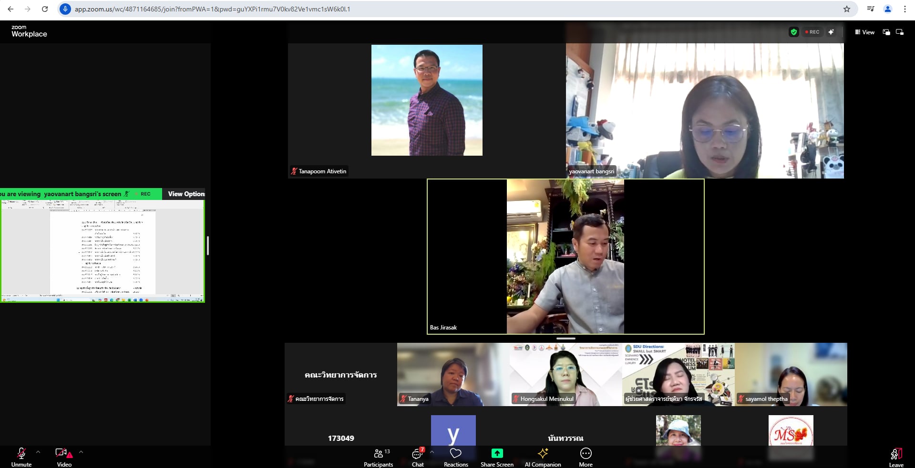Open the Participants panel
The height and width of the screenshot is (468, 915).
[x=379, y=457]
